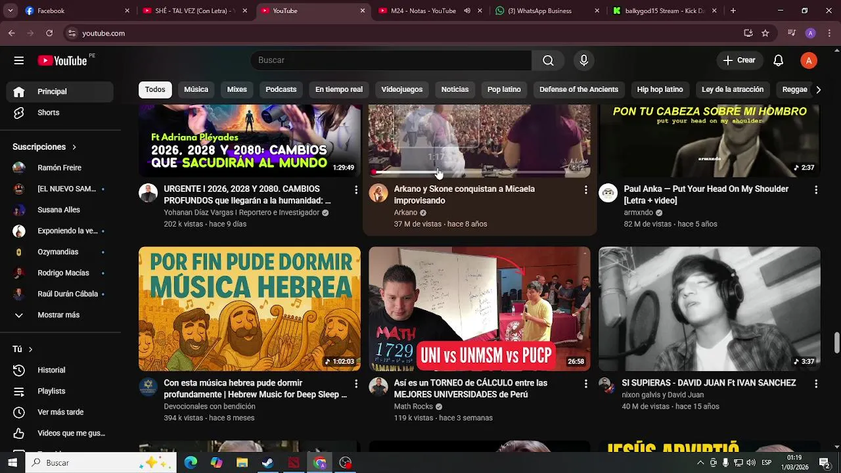Select the Hip hop latino chip
The image size is (841, 473).
pos(660,89)
